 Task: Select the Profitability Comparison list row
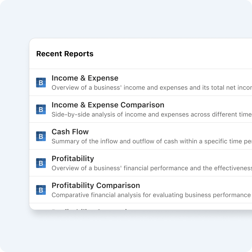tap(130, 190)
